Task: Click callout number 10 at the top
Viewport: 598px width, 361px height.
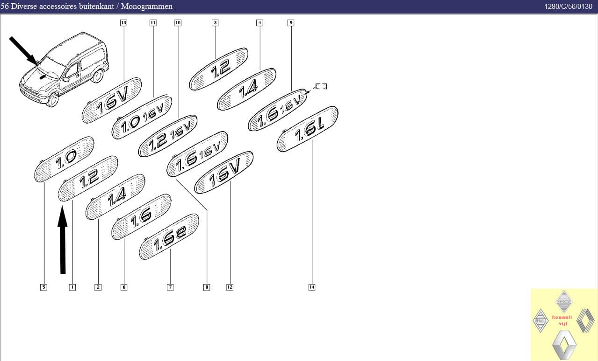Action: 178,23
